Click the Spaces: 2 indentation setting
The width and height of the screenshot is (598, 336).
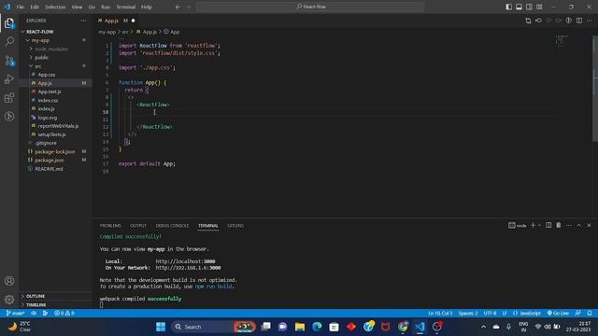[468, 314]
